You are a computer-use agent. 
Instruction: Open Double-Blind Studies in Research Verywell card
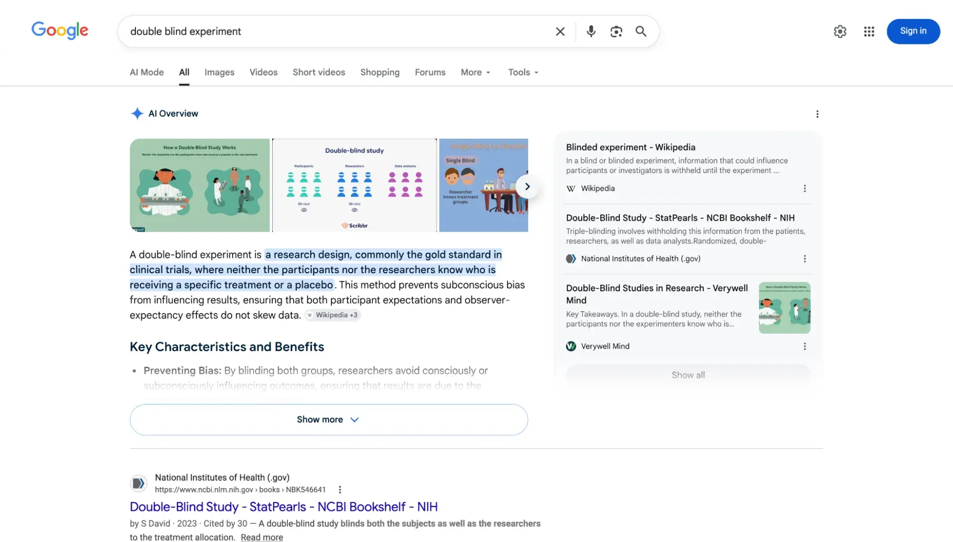pyautogui.click(x=656, y=294)
